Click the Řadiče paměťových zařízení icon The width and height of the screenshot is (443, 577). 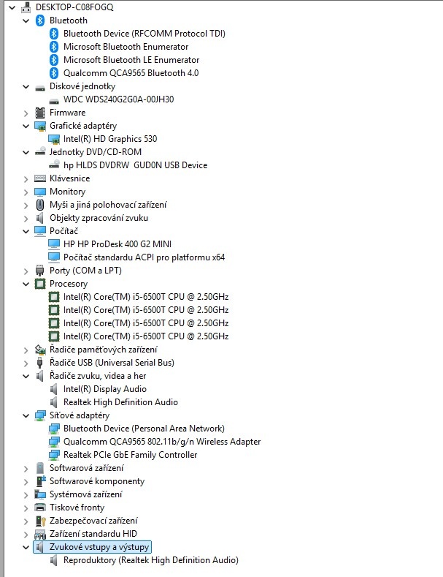tap(40, 350)
